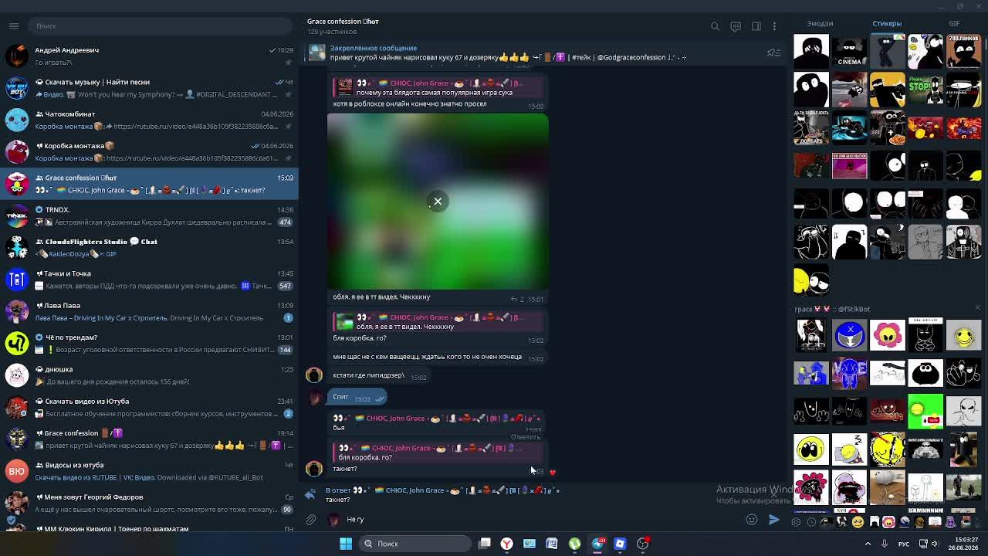Cancel the reply to John Grace
988x556 pixels.
(773, 494)
